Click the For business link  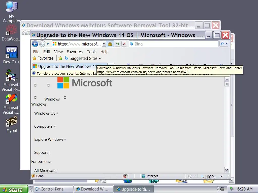tap(41, 162)
